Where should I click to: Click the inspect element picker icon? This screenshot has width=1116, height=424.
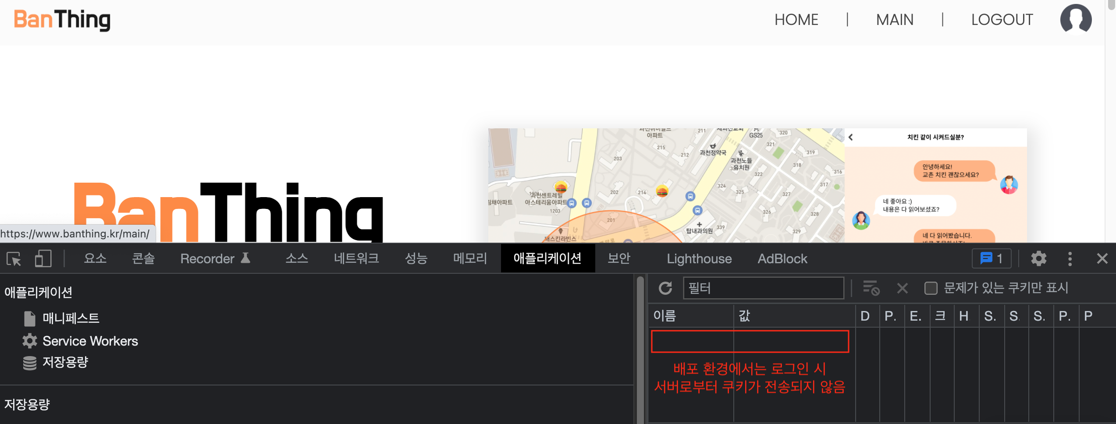(14, 259)
